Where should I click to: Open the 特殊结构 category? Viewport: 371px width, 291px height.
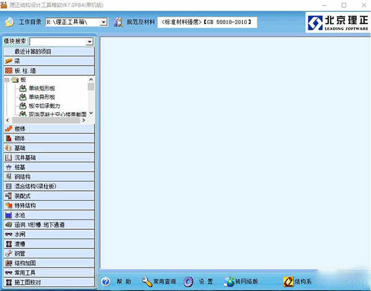[x=49, y=205]
